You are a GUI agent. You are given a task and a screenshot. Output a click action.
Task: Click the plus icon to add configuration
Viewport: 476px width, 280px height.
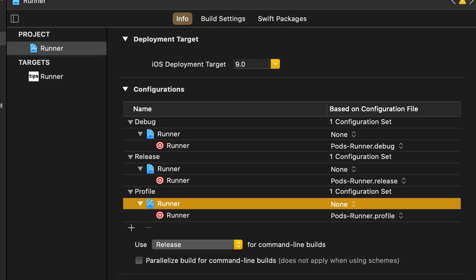pyautogui.click(x=131, y=228)
